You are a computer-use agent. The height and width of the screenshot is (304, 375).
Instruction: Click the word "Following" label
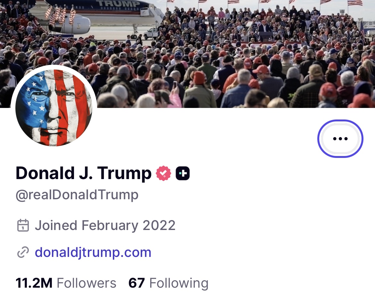click(x=179, y=283)
